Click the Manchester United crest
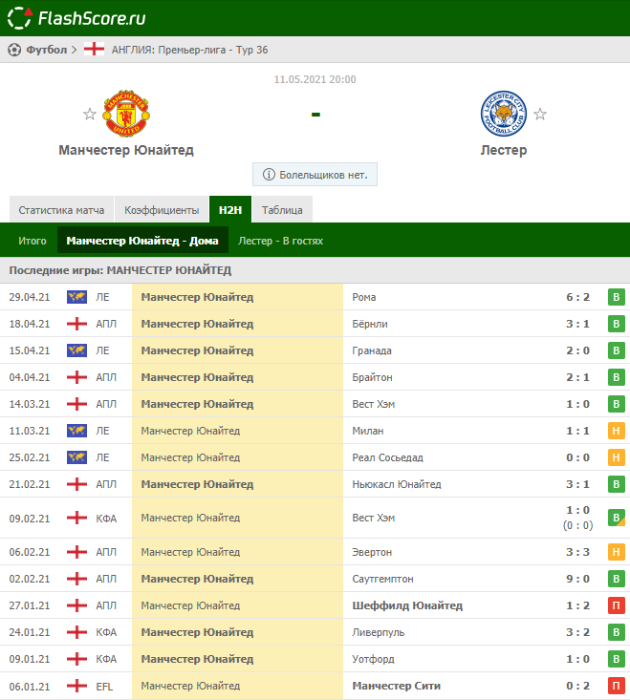630x700 pixels. [x=126, y=114]
